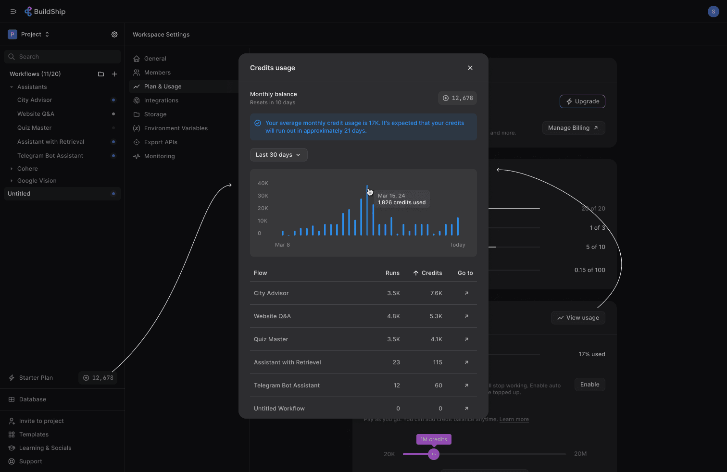This screenshot has height=472, width=727.
Task: Open project settings gear icon
Action: (114, 35)
